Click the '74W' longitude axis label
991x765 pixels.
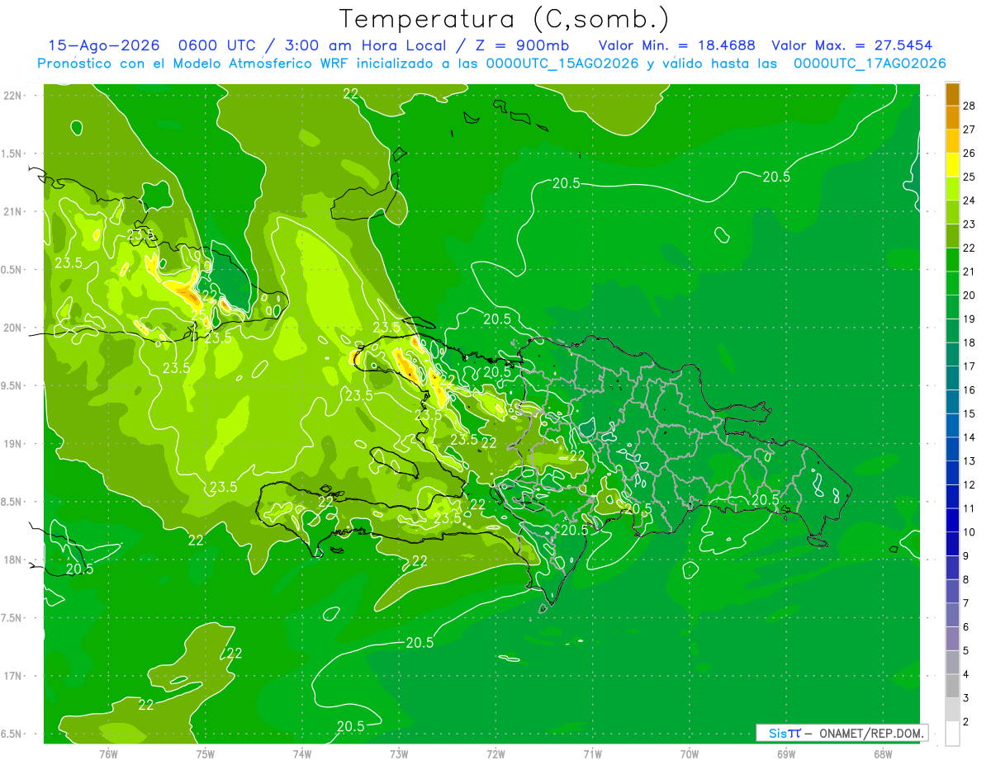click(302, 753)
